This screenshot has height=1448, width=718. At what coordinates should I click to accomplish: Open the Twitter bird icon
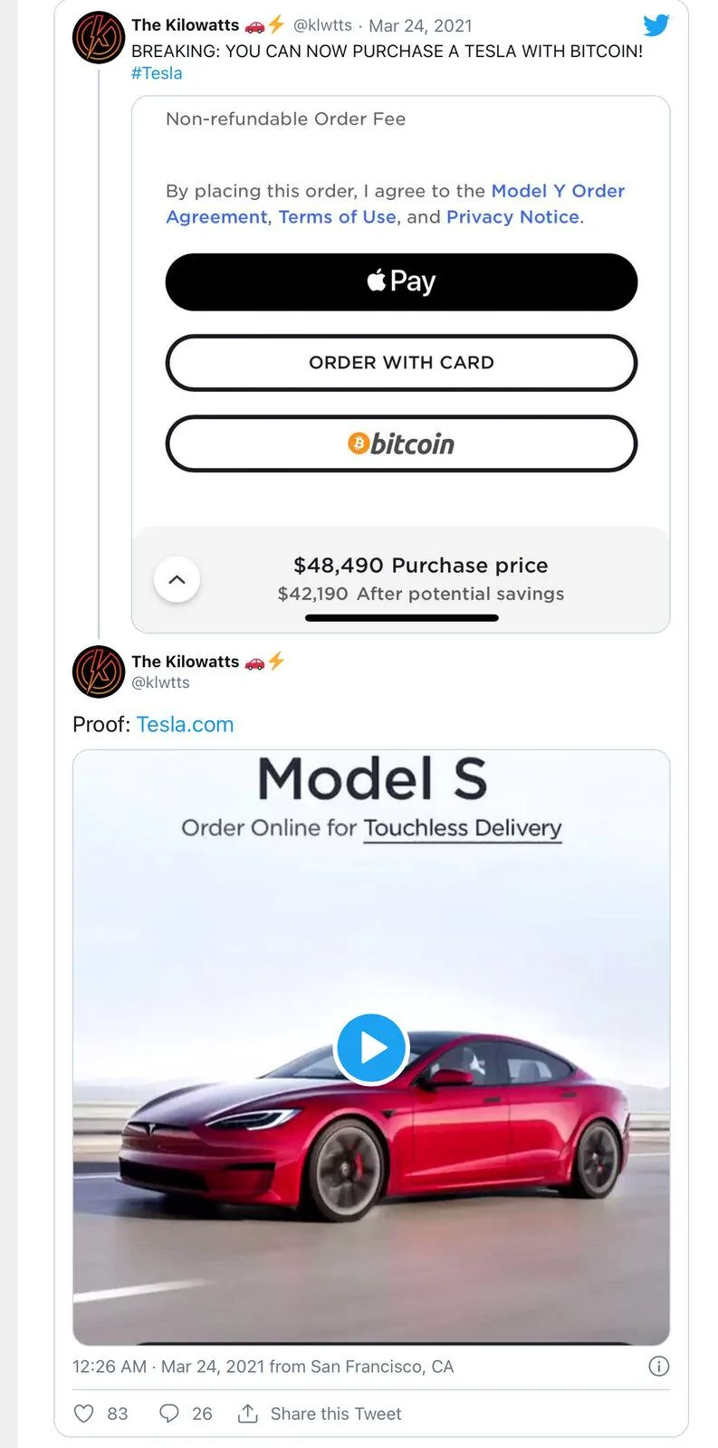(657, 24)
